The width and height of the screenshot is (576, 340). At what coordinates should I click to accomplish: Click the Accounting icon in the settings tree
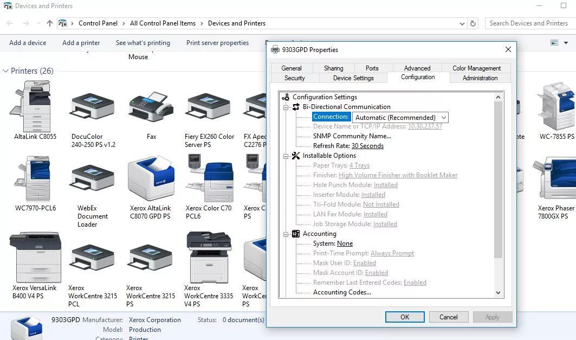[296, 234]
